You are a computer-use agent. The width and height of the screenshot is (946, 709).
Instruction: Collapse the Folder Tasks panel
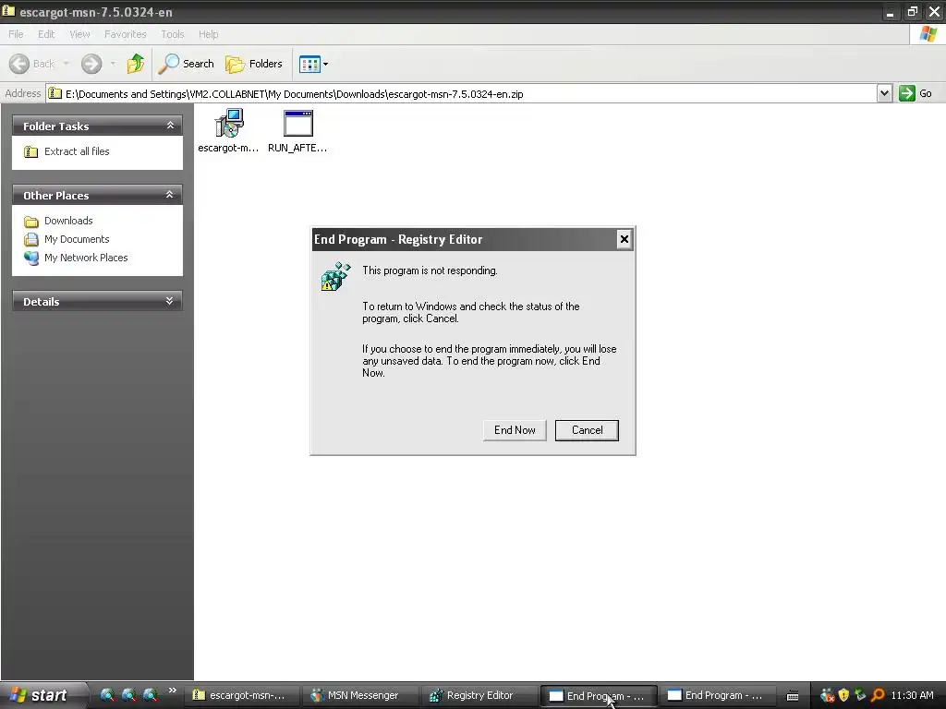pyautogui.click(x=170, y=126)
